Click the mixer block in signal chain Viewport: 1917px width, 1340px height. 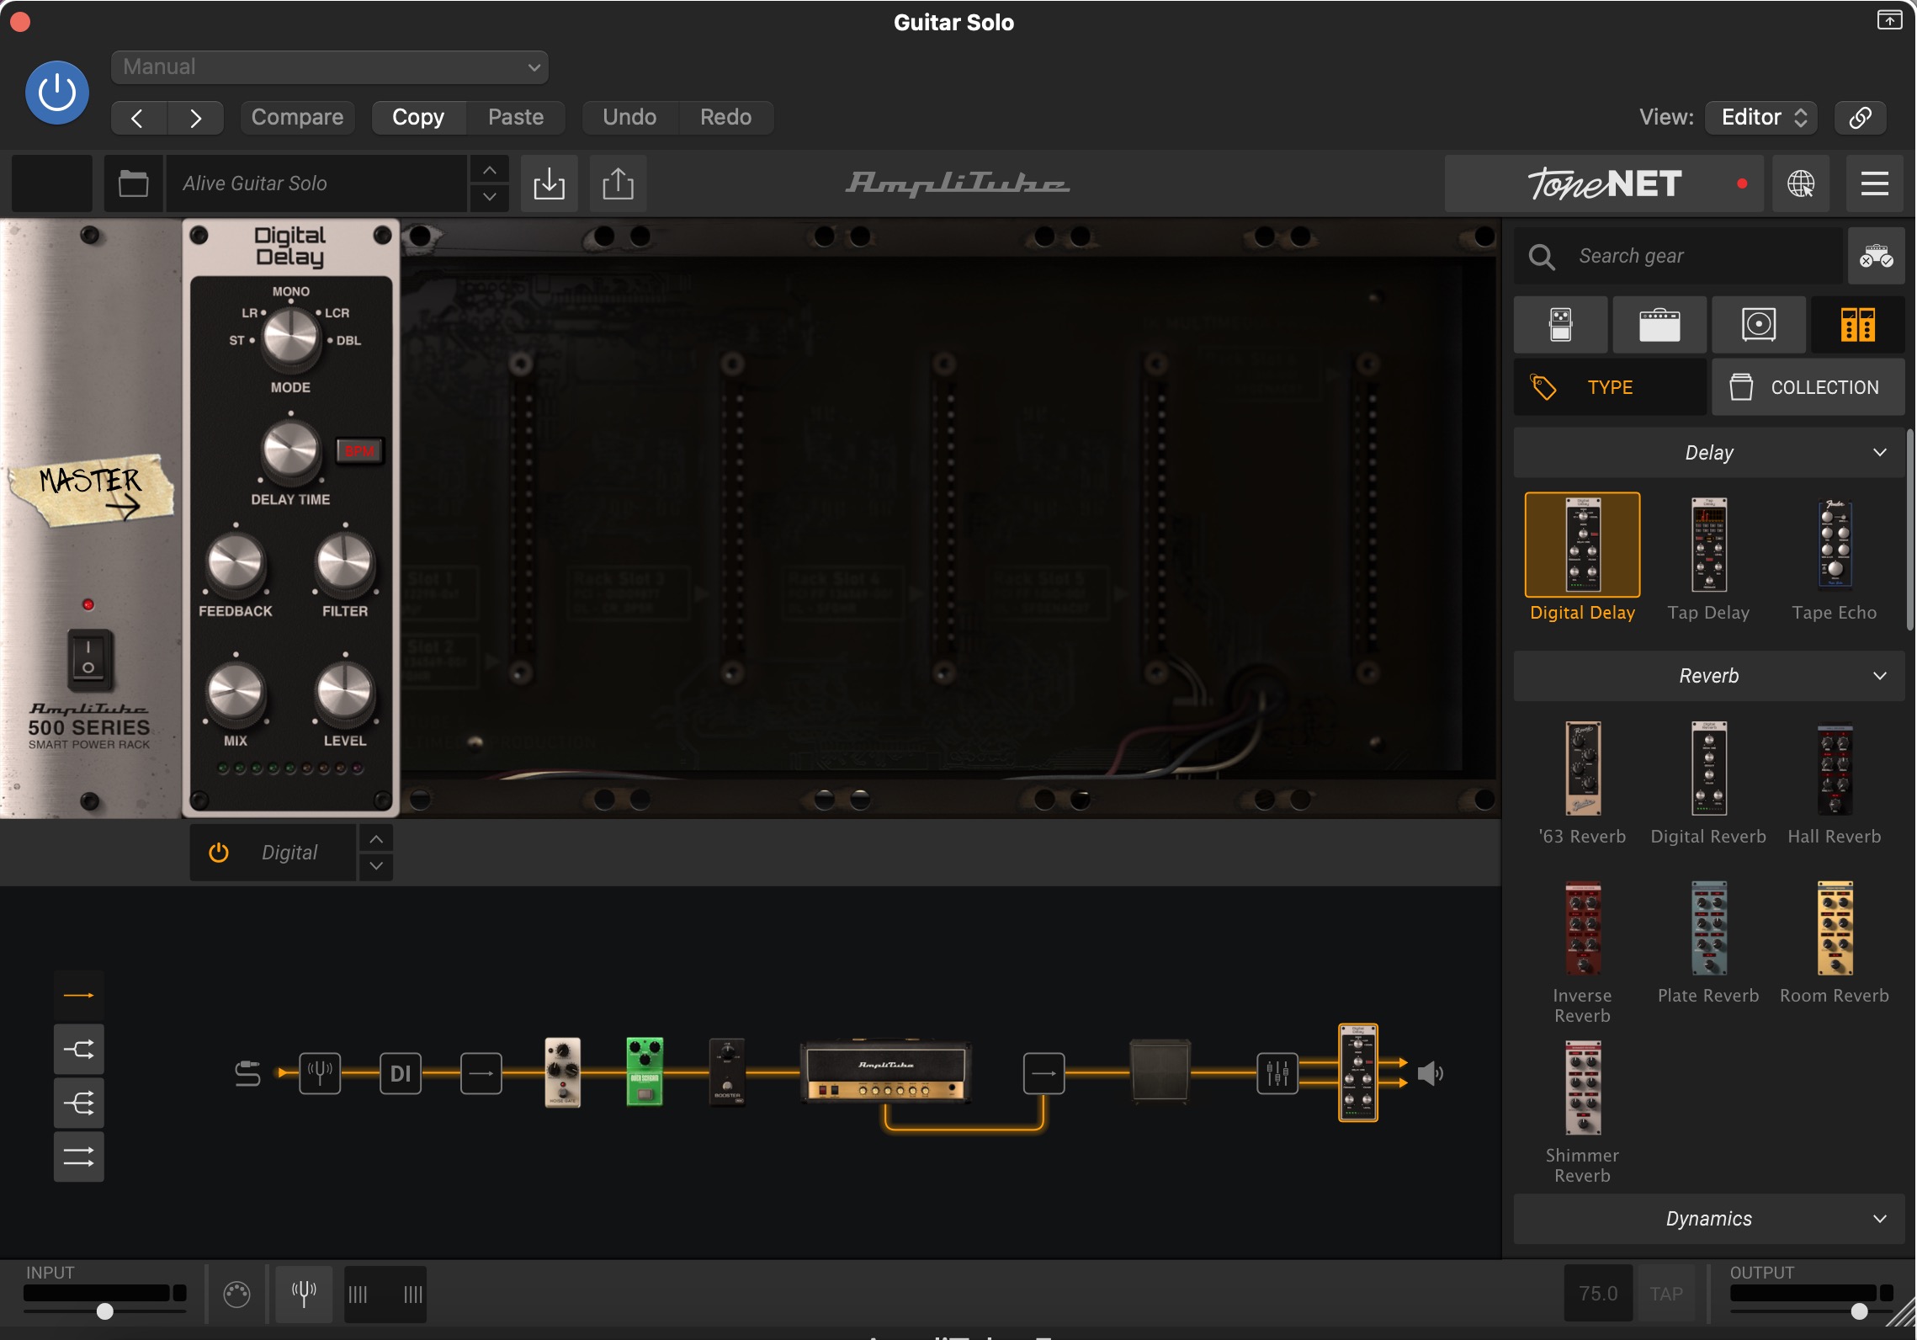click(1277, 1073)
